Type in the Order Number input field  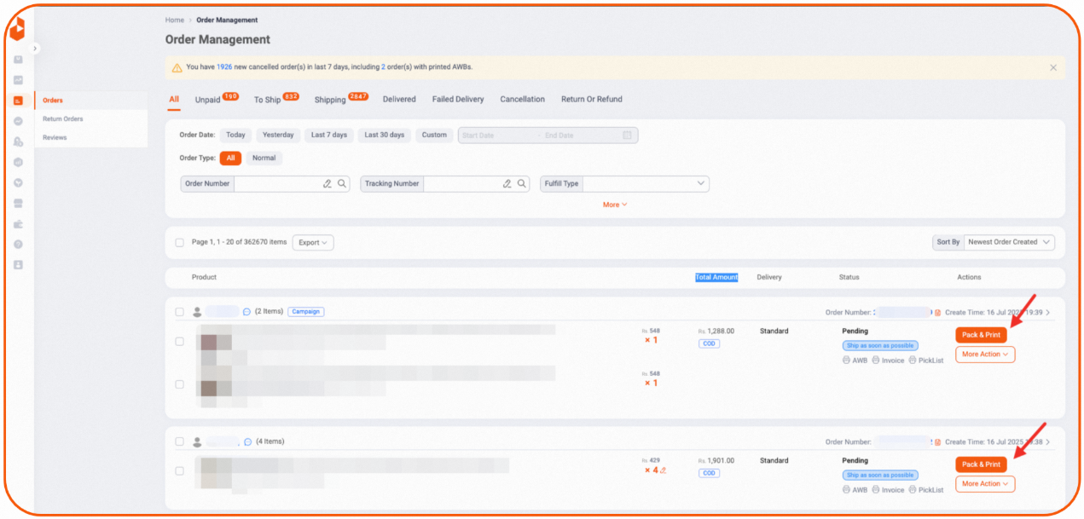[277, 183]
